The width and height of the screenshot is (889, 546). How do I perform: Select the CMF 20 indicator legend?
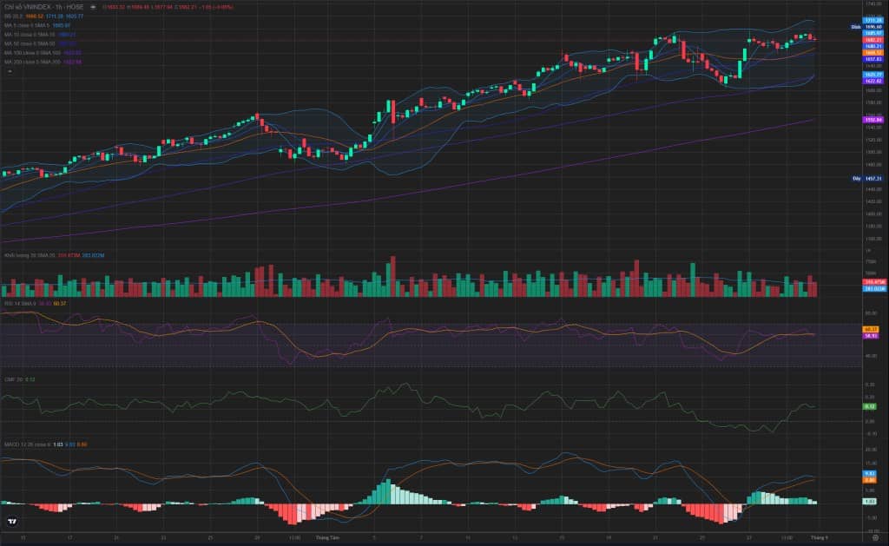click(19, 379)
